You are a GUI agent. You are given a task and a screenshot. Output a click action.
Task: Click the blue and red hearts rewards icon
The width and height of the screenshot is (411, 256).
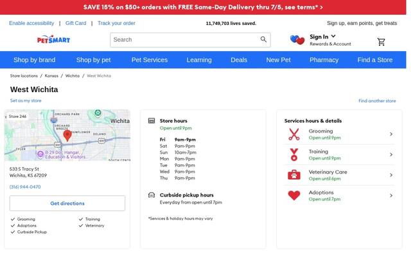click(x=297, y=40)
